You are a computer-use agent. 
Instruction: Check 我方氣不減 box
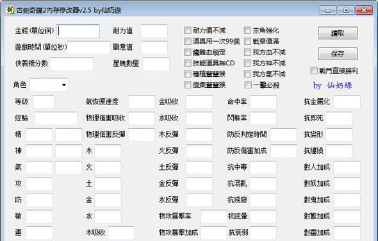click(247, 74)
